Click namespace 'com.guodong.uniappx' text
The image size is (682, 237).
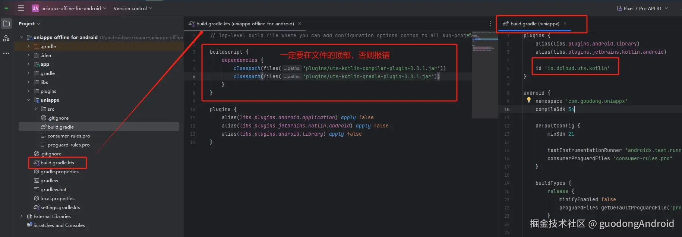pyautogui.click(x=581, y=101)
